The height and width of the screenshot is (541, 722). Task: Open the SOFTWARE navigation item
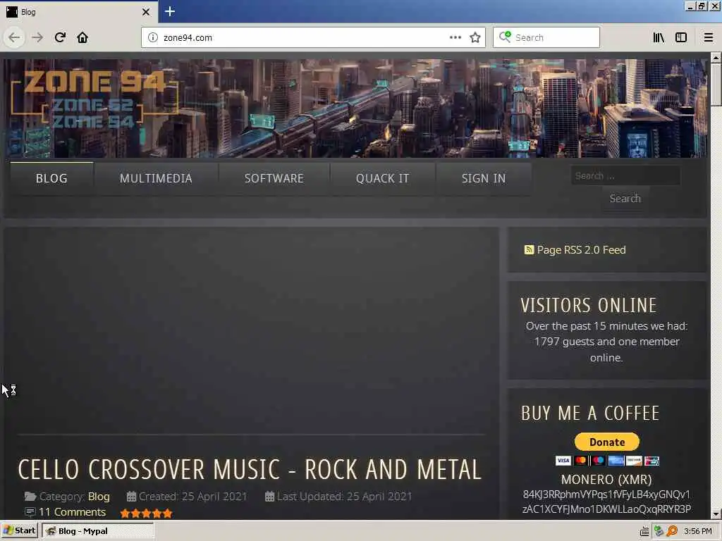[274, 178]
